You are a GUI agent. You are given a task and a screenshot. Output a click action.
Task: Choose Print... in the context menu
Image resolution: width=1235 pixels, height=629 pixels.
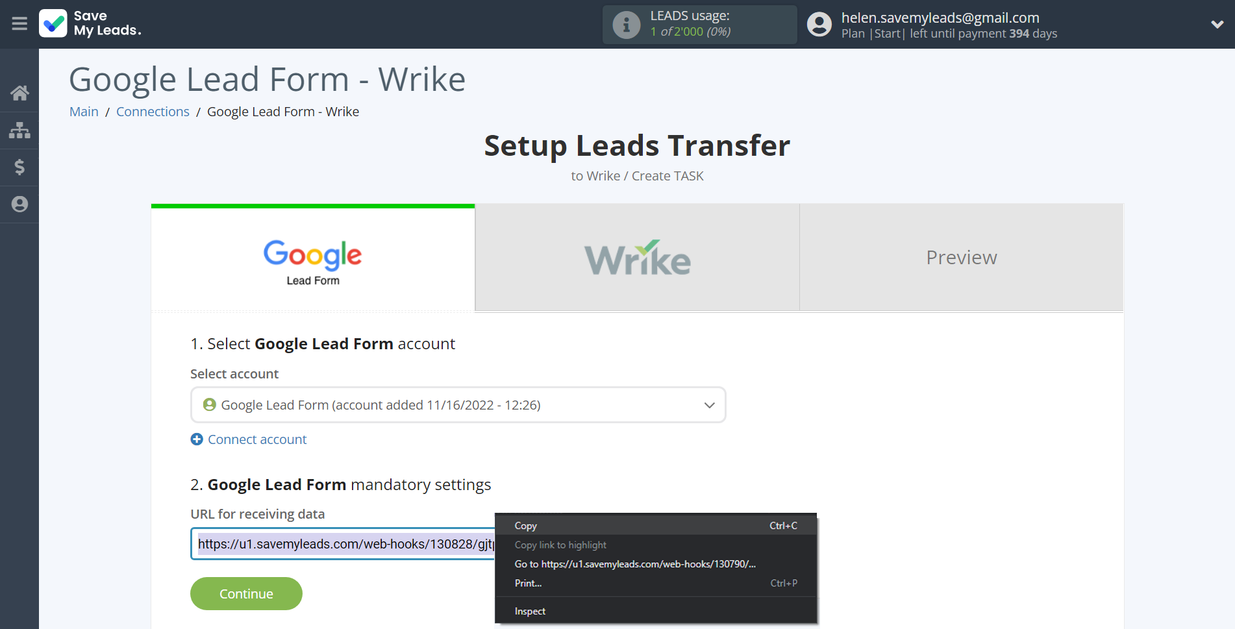[656, 584]
